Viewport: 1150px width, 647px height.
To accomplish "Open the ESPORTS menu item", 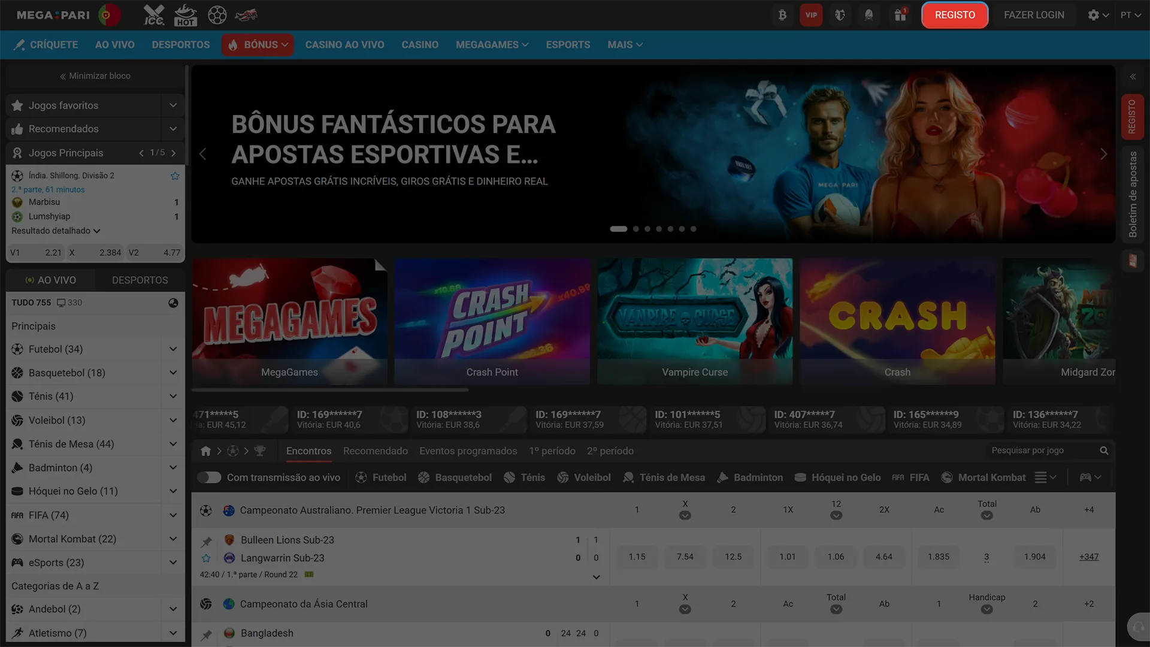I will pos(568,45).
